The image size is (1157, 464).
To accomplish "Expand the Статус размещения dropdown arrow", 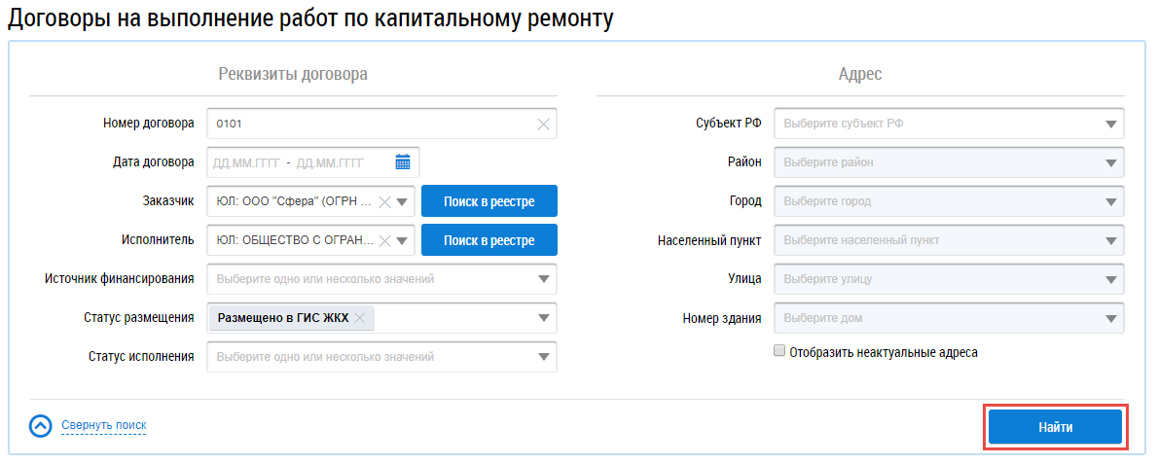I will point(544,317).
